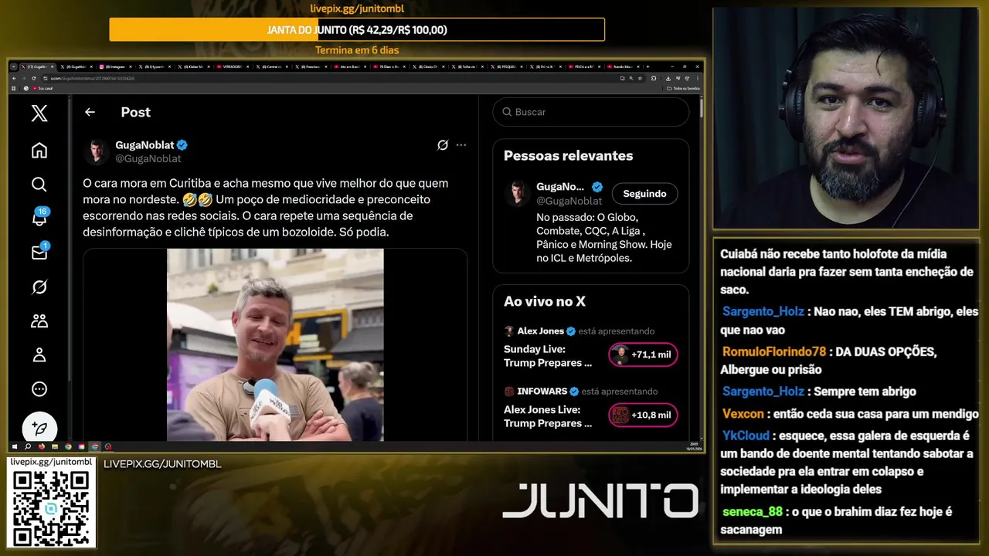Viewport: 989px width, 556px height.
Task: Click the streamer webcam feed
Action: pyautogui.click(x=845, y=118)
